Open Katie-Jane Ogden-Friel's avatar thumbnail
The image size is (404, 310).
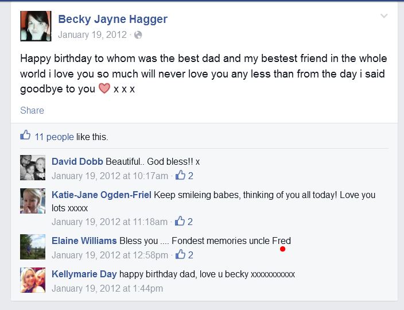click(33, 201)
